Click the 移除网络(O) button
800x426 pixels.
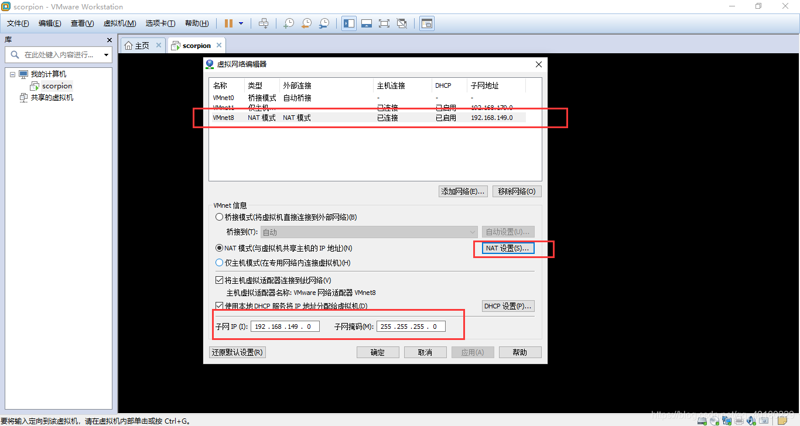point(517,191)
